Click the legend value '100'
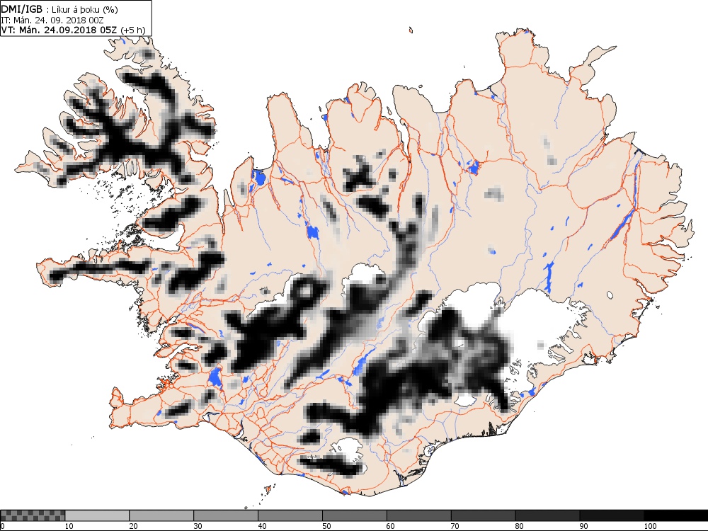708x531 pixels. point(650,526)
